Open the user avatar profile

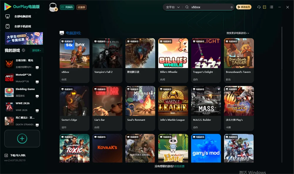point(53,7)
